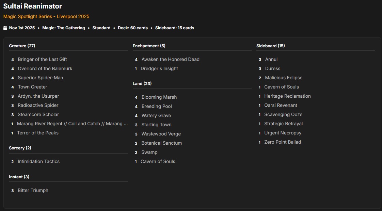Click the Deck: 60 cards label

click(x=133, y=28)
